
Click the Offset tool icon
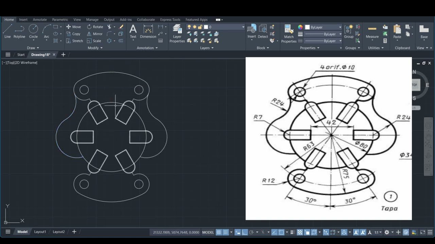[x=121, y=41]
